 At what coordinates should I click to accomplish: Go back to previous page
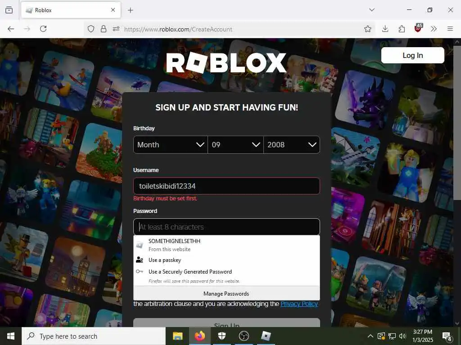[x=11, y=29]
